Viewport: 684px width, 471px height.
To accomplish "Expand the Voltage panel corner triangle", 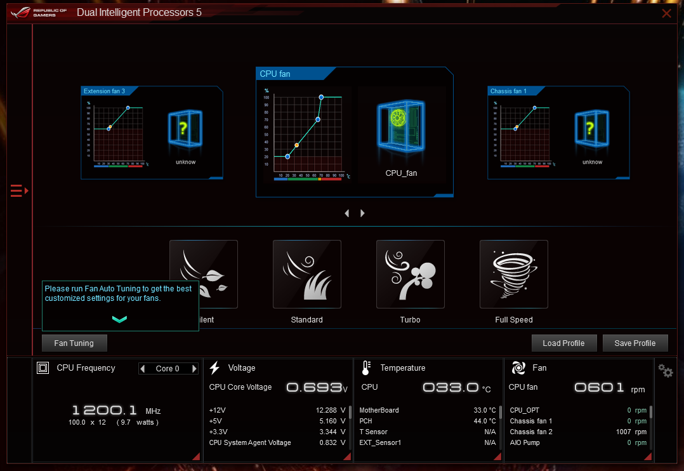I will point(347,456).
